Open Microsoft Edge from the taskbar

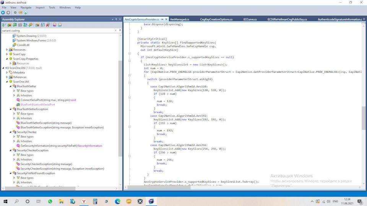[117, 201]
